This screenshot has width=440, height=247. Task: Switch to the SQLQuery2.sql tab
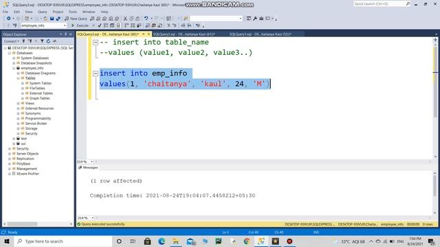pos(184,34)
